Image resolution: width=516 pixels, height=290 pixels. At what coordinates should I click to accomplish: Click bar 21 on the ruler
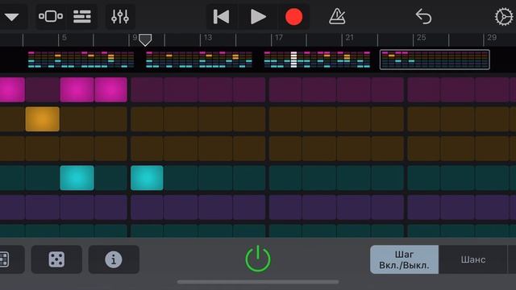tap(349, 38)
